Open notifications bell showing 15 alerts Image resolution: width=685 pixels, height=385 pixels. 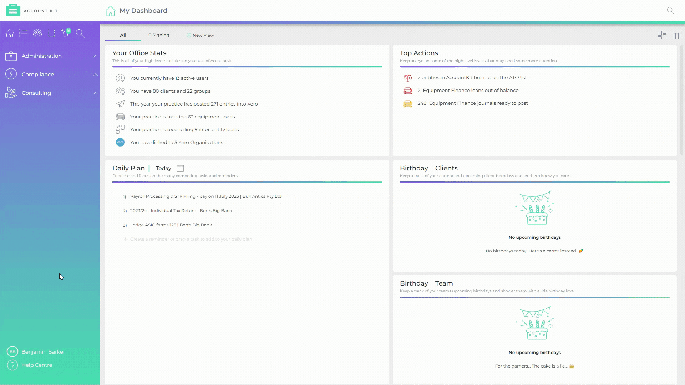click(x=65, y=33)
